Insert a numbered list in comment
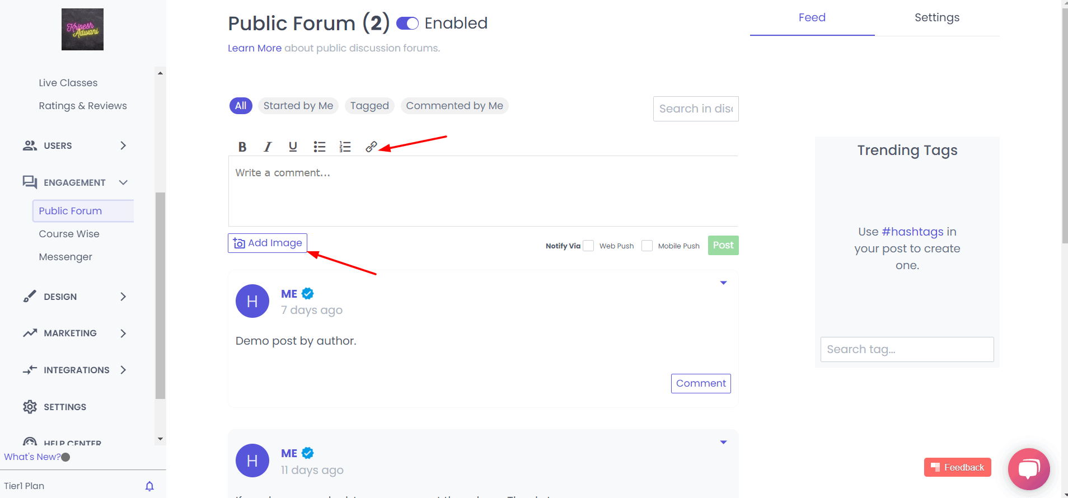The height and width of the screenshot is (498, 1068). [x=345, y=147]
